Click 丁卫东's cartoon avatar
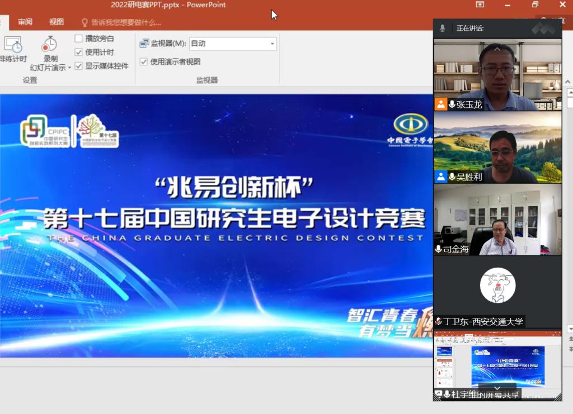This screenshot has width=573, height=414. 497,285
